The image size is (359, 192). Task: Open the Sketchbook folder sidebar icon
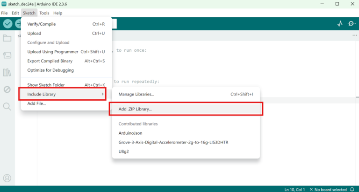7,38
